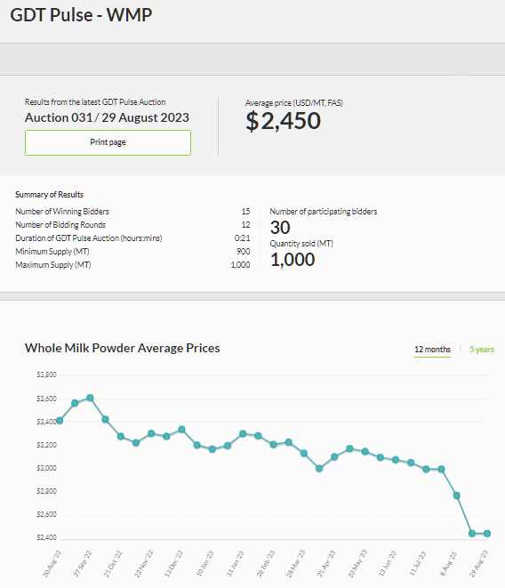This screenshot has height=588, width=505.
Task: Select the last chart point at 29 Aug '23
Action: pyautogui.click(x=487, y=533)
